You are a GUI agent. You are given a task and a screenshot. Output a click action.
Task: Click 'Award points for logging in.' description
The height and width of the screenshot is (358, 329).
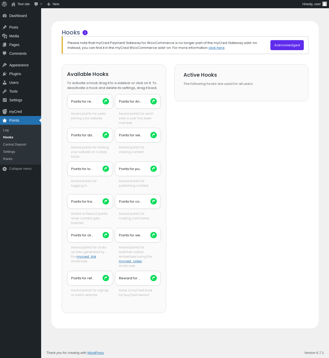(84, 183)
